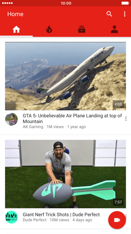This screenshot has height=234, width=131.
Task: Switch to the Trending flame tab
Action: 49,29
